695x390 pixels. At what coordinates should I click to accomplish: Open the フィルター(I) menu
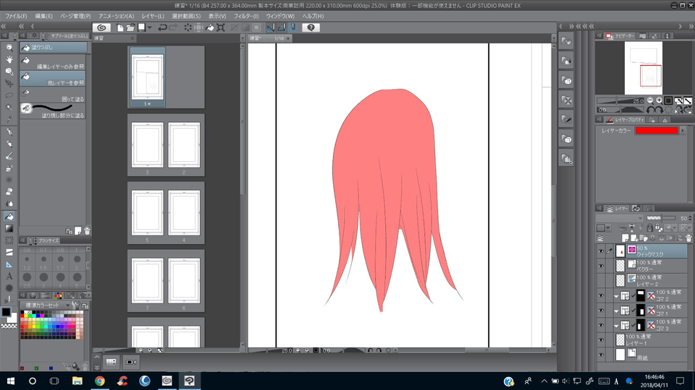pos(246,16)
